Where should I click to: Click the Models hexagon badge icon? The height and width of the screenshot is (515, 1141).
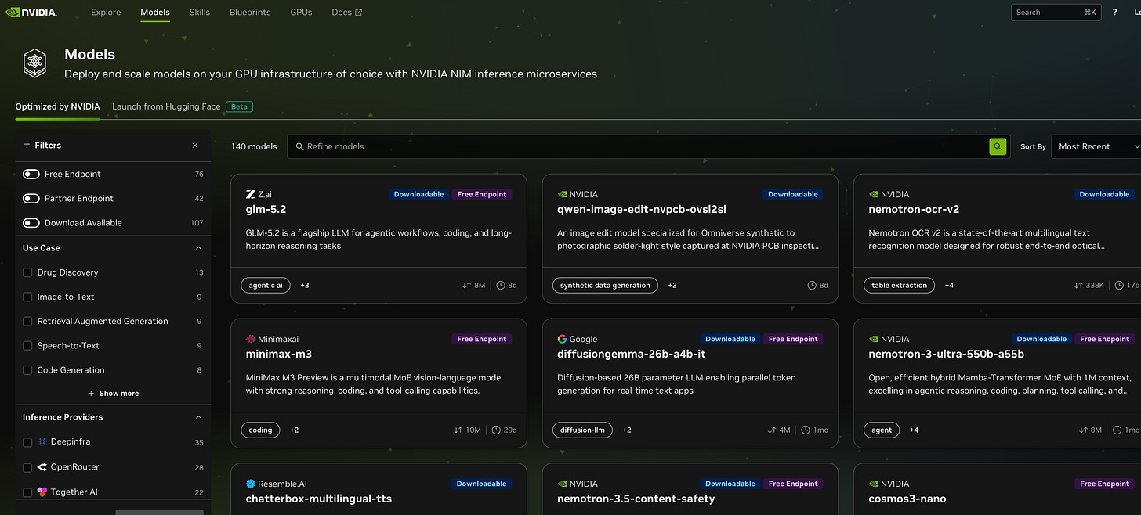pos(34,63)
